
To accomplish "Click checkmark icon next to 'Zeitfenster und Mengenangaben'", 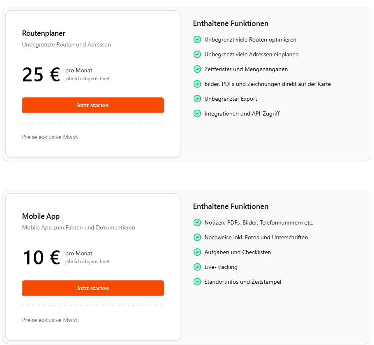I will point(197,69).
